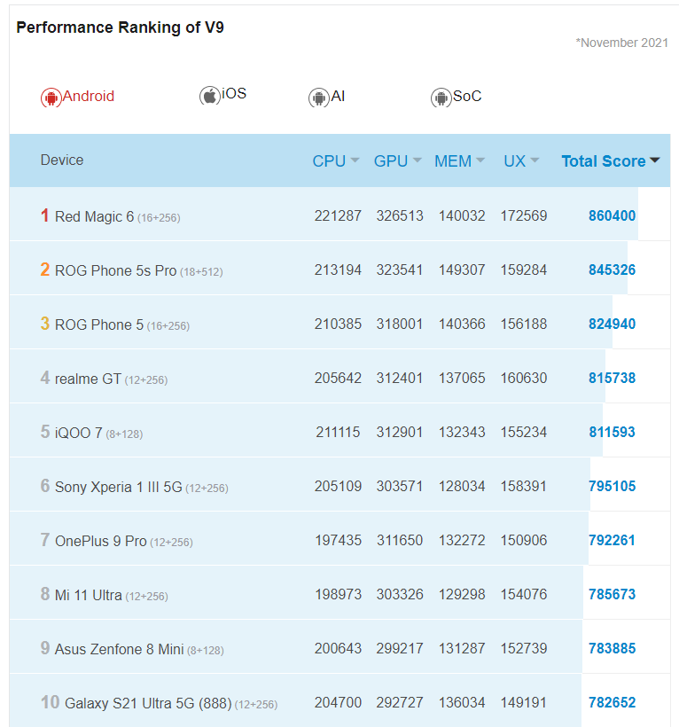Click ROG Phone 5s Pro MEM value 149307

click(462, 270)
